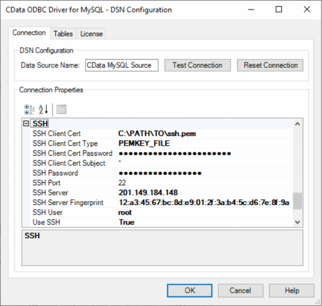322x306 pixels.
Task: Switch to Categorized property view
Action: click(29, 109)
